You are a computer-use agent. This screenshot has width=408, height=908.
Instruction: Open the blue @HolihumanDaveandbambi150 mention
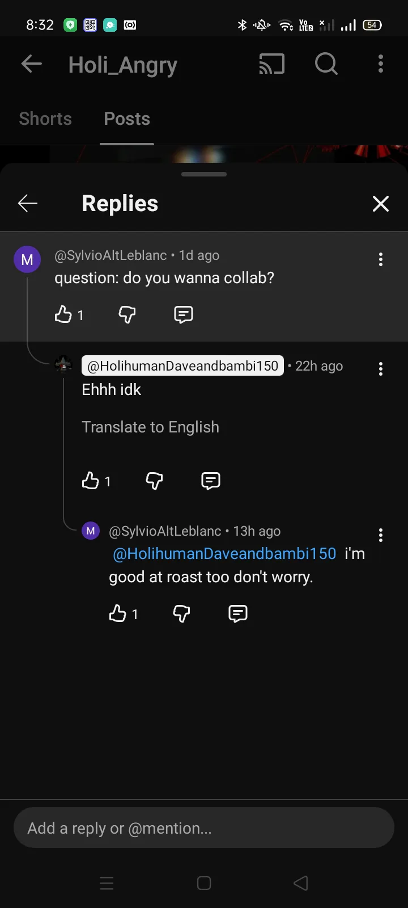224,553
